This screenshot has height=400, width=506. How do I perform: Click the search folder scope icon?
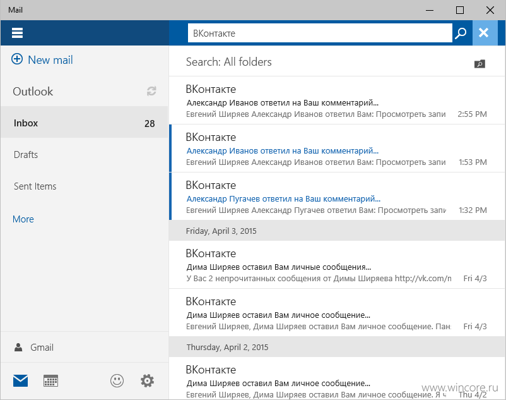[480, 64]
